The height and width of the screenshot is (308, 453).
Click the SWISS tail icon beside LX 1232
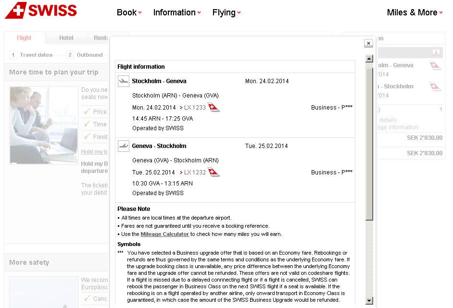click(214, 172)
